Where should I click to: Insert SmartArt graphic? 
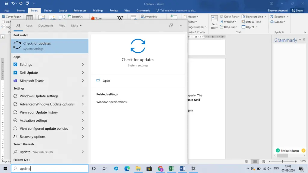coord(75,17)
